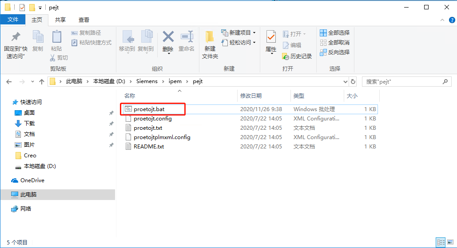Select README.txt file
The height and width of the screenshot is (248, 457).
(x=250, y=147)
